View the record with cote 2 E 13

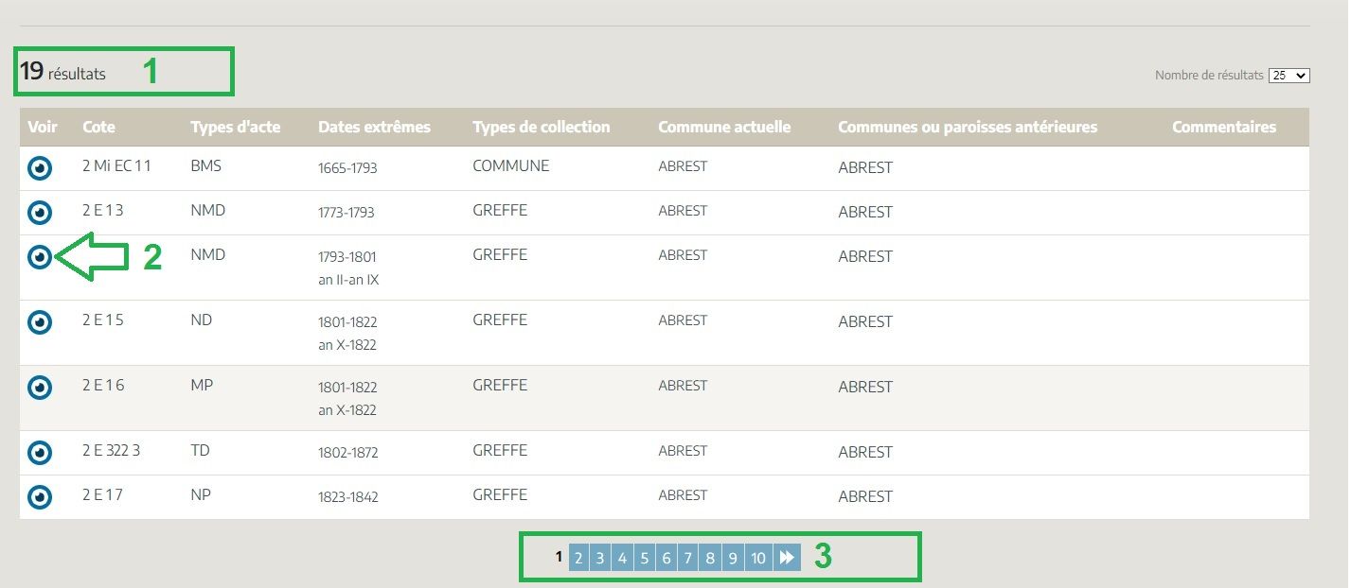click(39, 213)
